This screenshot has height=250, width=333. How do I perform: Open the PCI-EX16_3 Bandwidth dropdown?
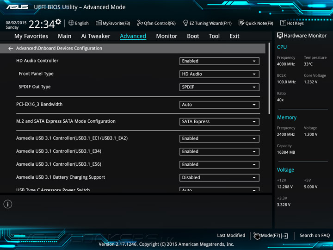coord(219,105)
